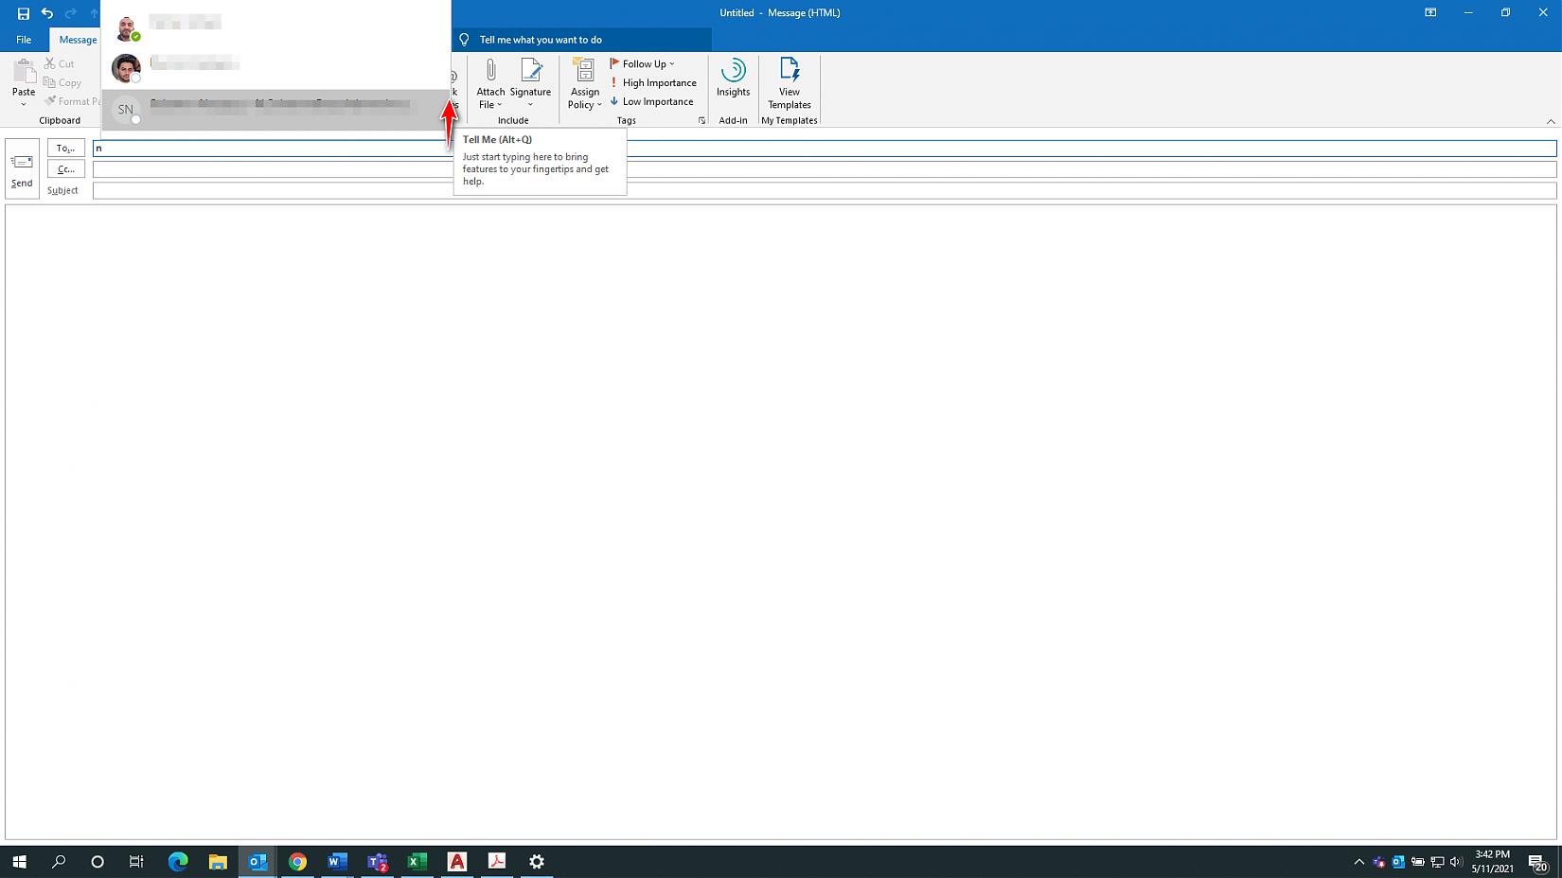Open Microsoft Teams from the taskbar
Image resolution: width=1562 pixels, height=878 pixels.
[x=377, y=862]
